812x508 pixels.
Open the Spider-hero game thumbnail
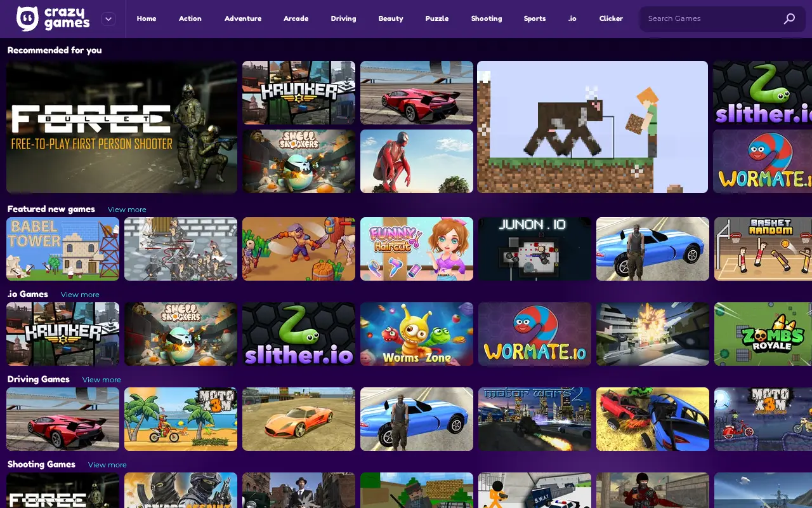pos(417,161)
